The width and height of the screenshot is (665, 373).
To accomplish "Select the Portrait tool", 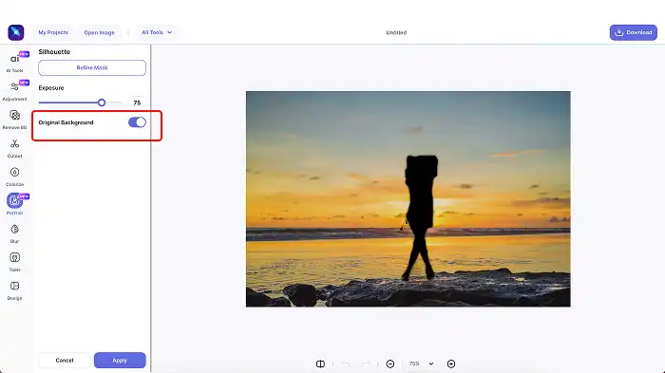I will [x=15, y=204].
